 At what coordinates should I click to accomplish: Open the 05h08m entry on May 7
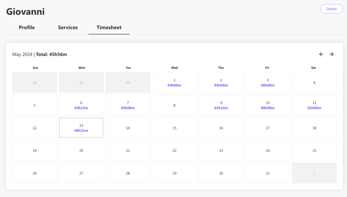coord(128,108)
